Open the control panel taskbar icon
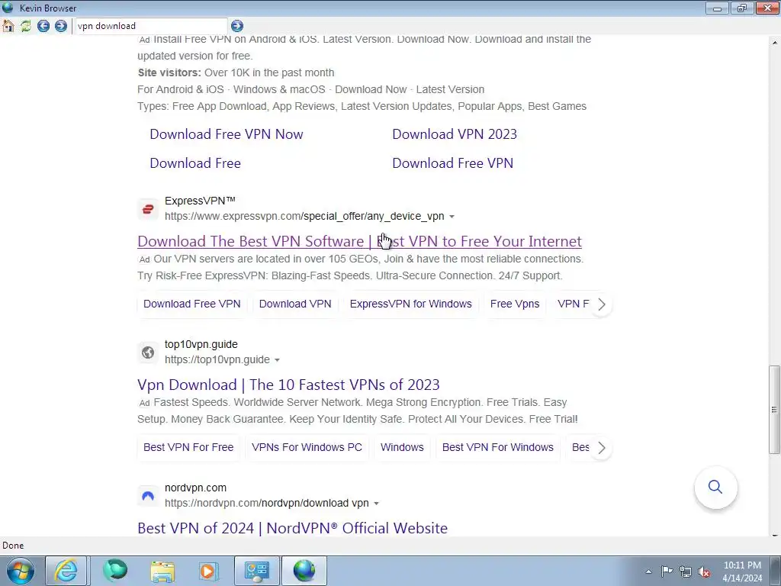The image size is (781, 586). coord(257,571)
